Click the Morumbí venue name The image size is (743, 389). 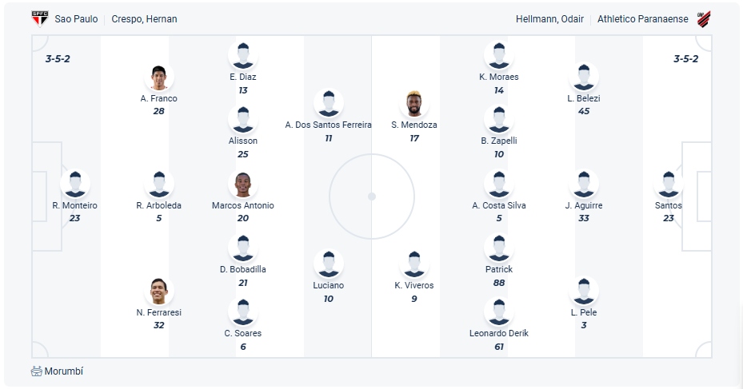coord(63,371)
